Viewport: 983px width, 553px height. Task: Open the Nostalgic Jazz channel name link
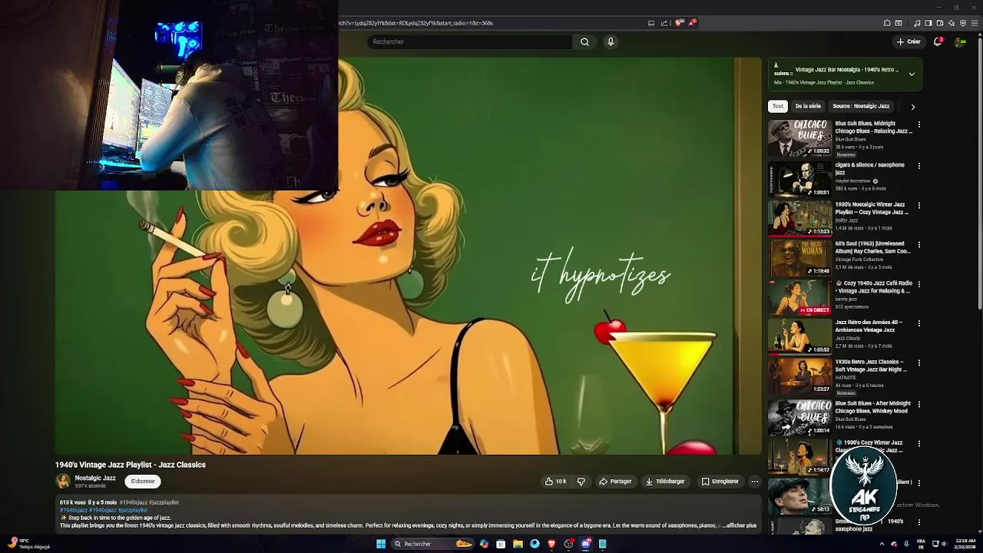(95, 478)
